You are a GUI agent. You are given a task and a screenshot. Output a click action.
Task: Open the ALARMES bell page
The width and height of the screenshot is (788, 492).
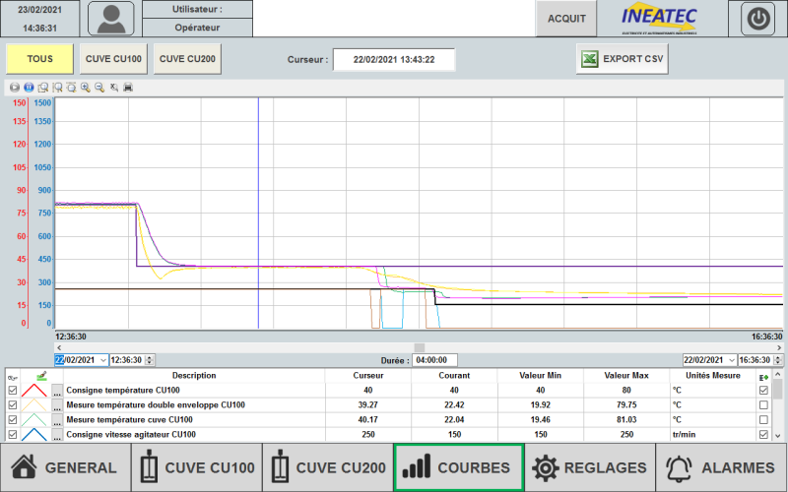[x=721, y=467]
